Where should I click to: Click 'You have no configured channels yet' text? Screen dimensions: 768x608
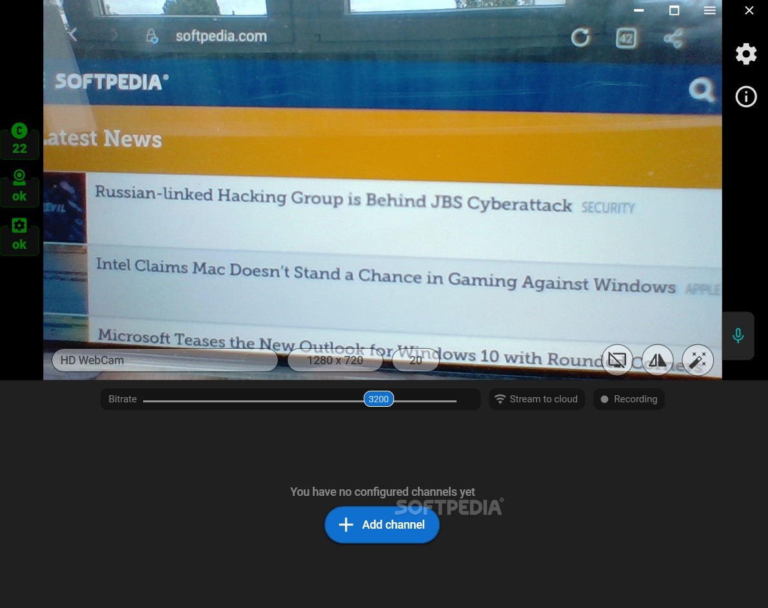tap(382, 492)
